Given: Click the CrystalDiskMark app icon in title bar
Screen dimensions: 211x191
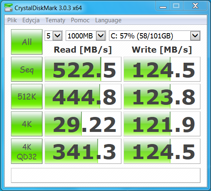Looking at the screenshot, I should tap(9, 8).
